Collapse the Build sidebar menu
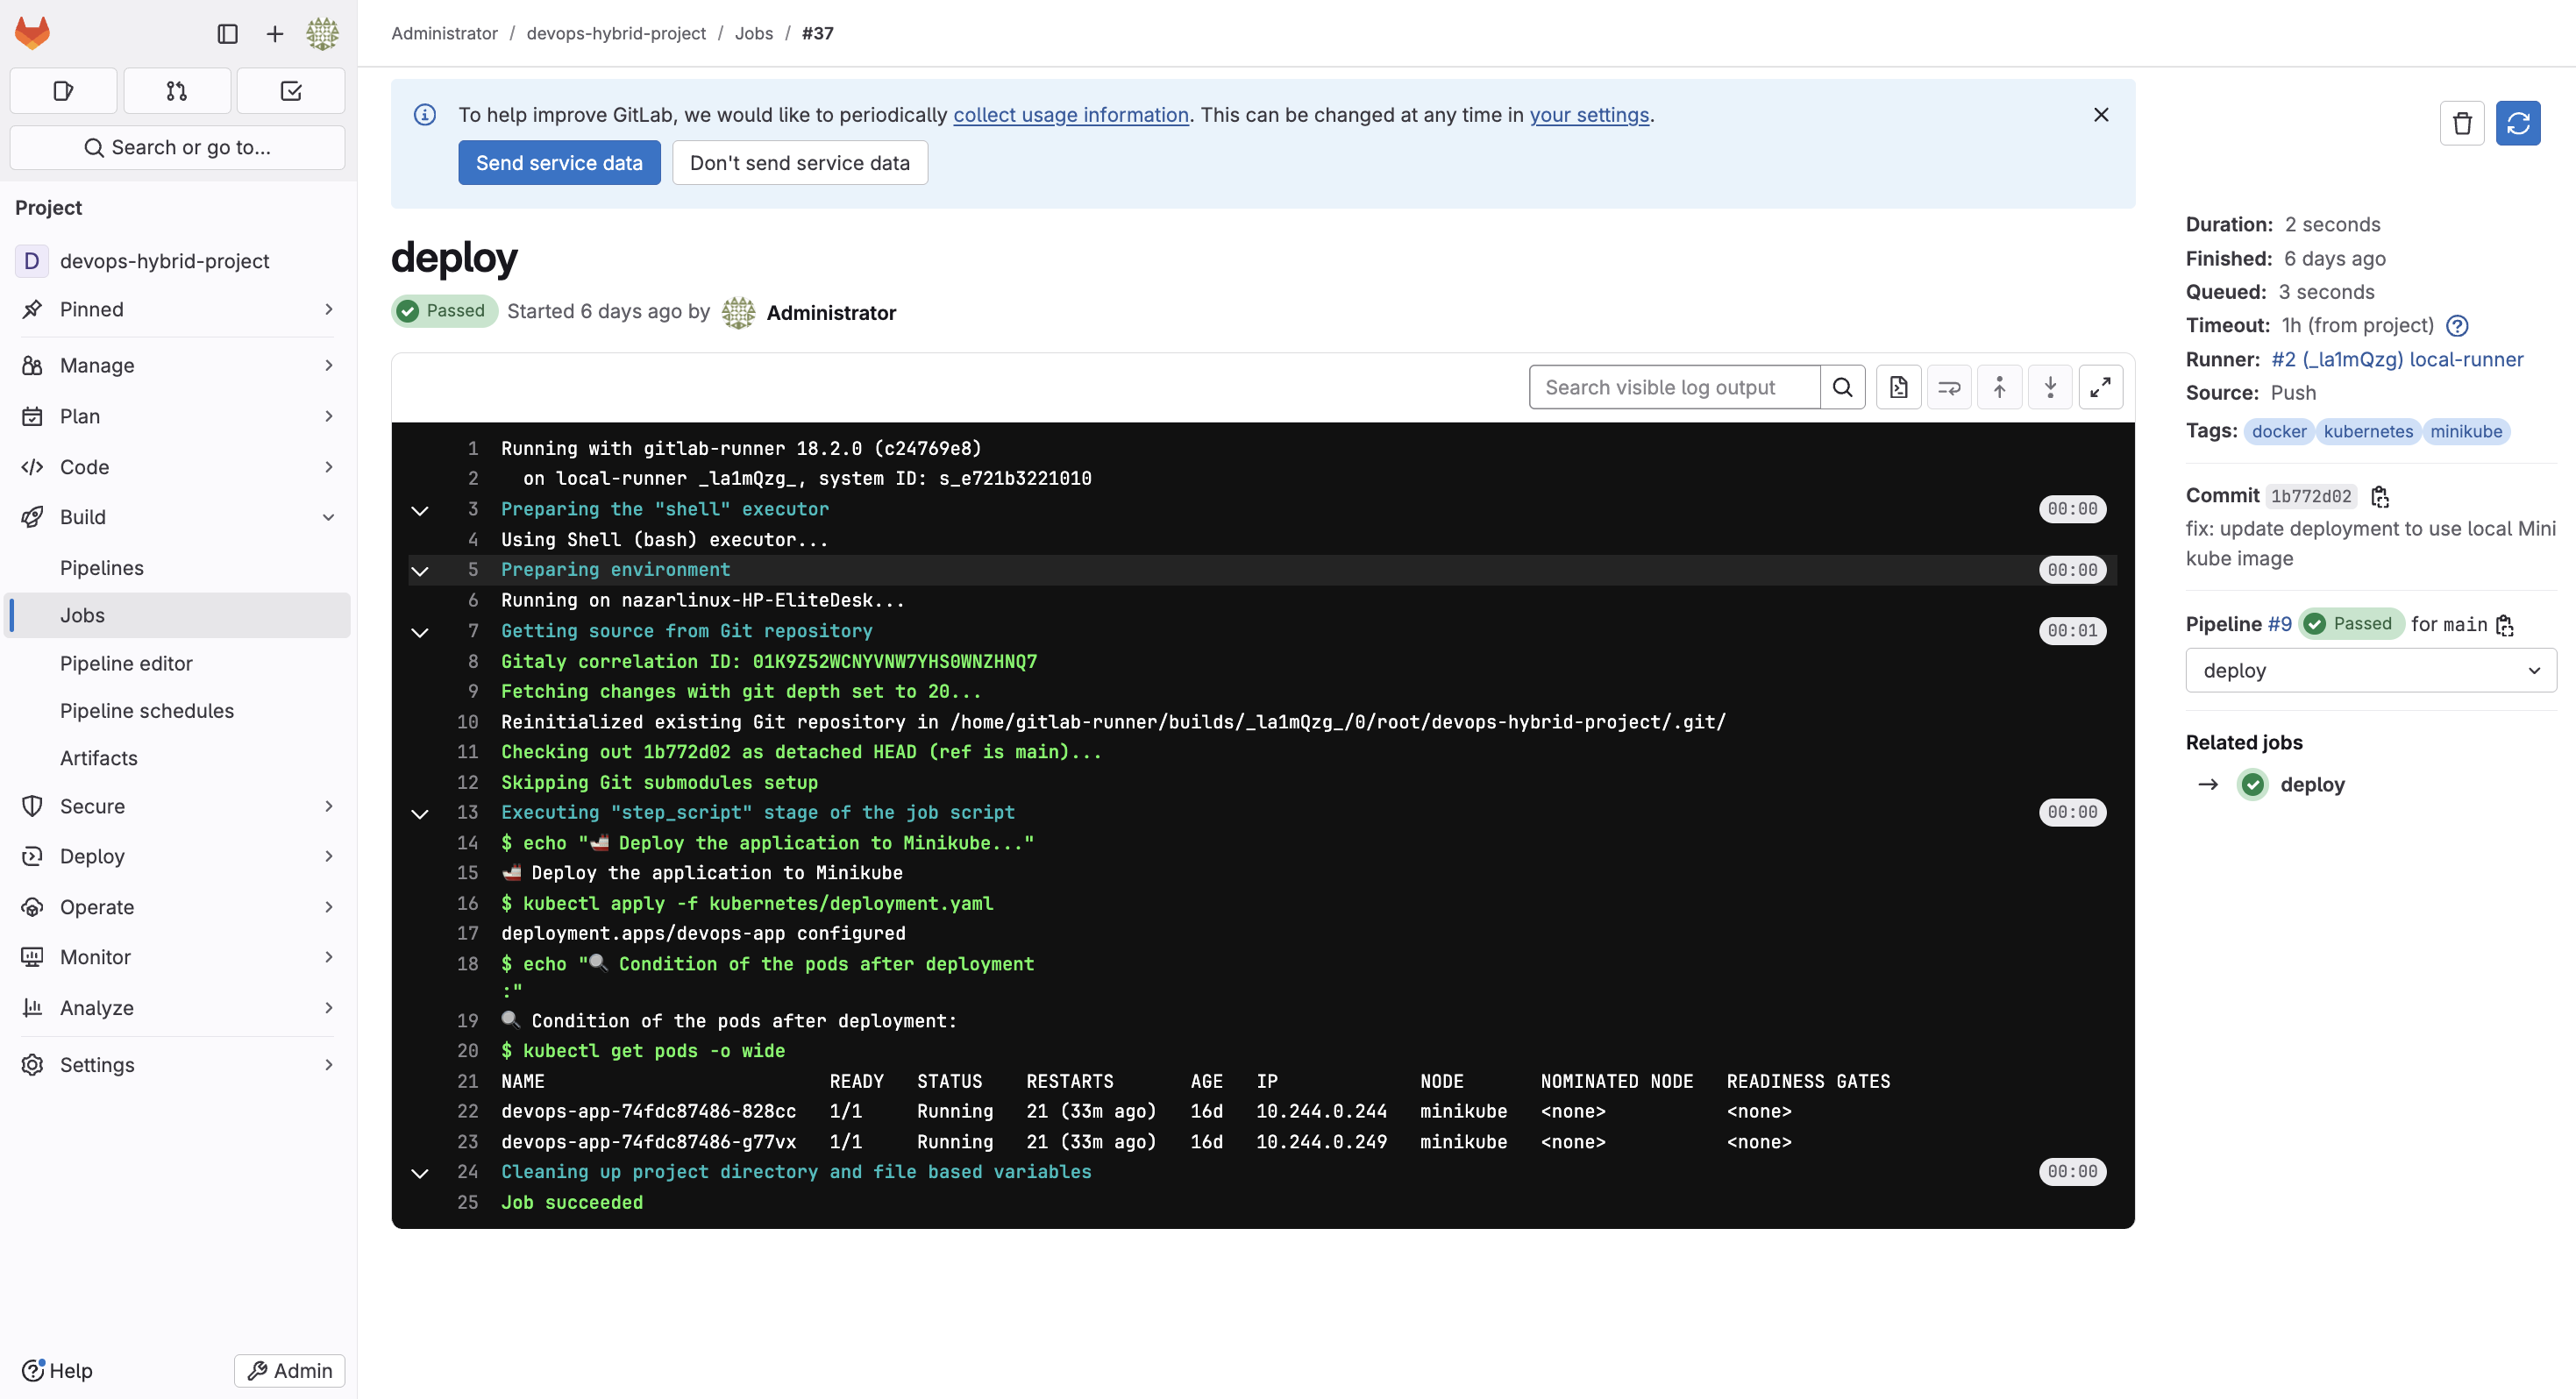This screenshot has height=1399, width=2576. tap(328, 517)
